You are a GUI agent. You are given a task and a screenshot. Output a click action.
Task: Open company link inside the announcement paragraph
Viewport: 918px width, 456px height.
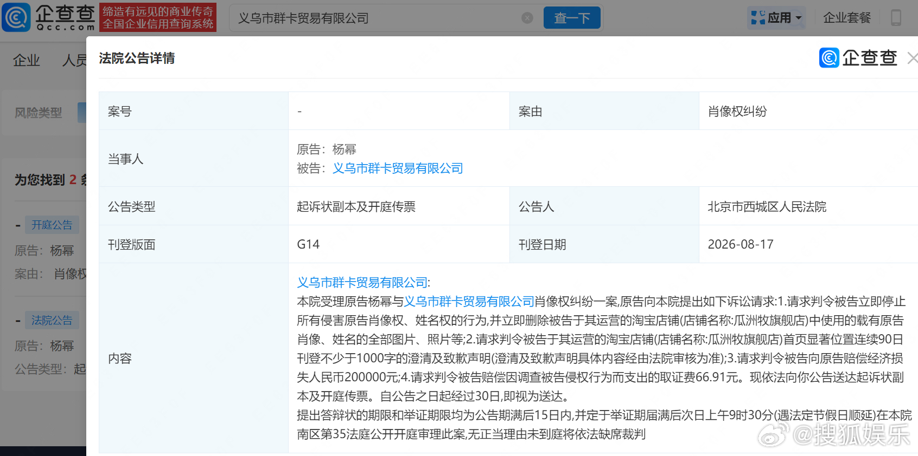click(469, 301)
